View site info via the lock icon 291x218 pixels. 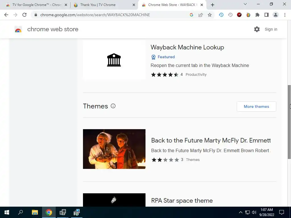tap(36, 15)
